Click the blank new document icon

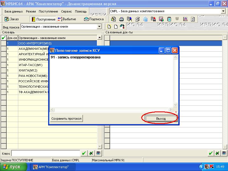coord(116,27)
